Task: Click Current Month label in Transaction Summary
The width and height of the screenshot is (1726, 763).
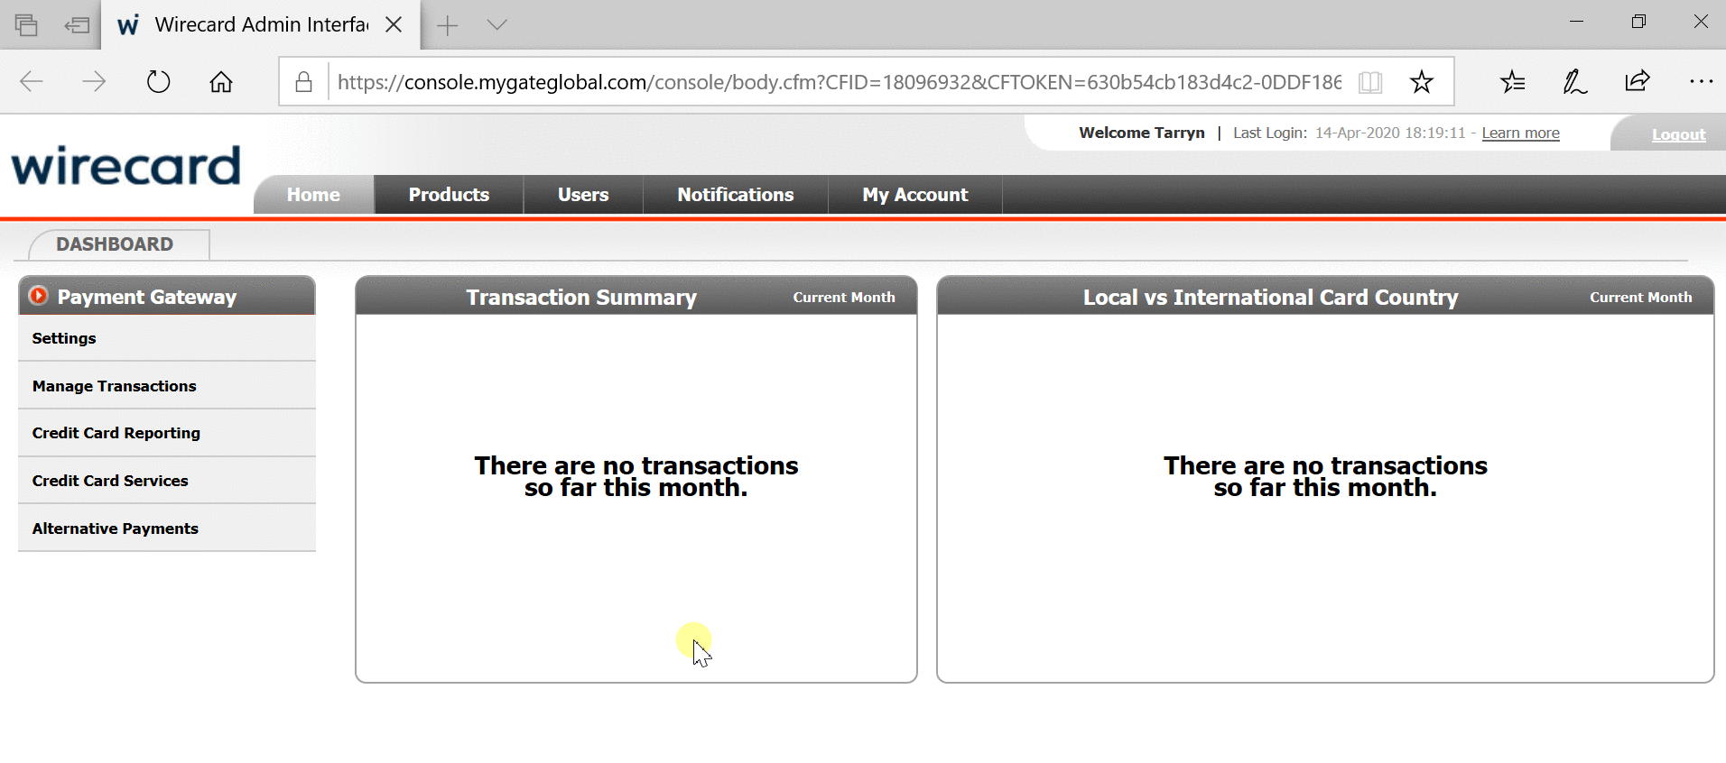Action: tap(844, 297)
